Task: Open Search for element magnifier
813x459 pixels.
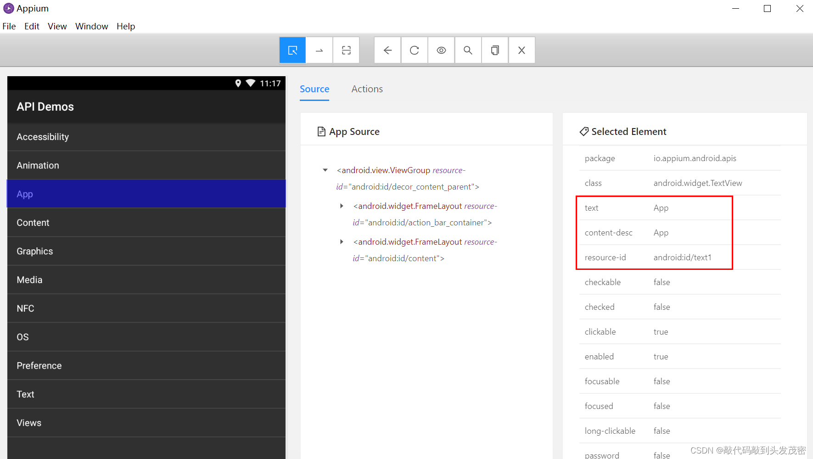Action: (468, 50)
